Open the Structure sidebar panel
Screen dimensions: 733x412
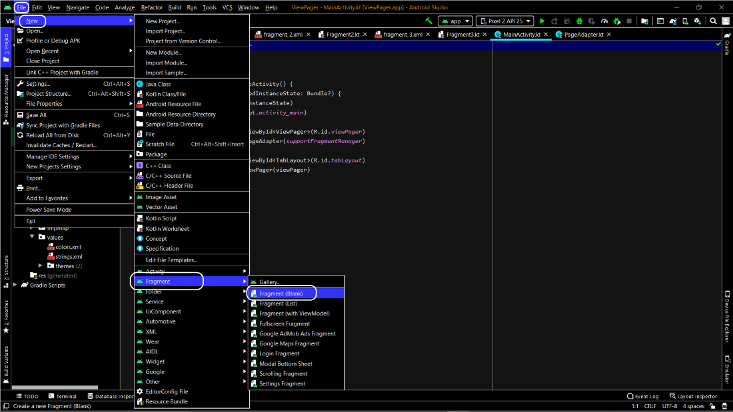click(x=6, y=272)
